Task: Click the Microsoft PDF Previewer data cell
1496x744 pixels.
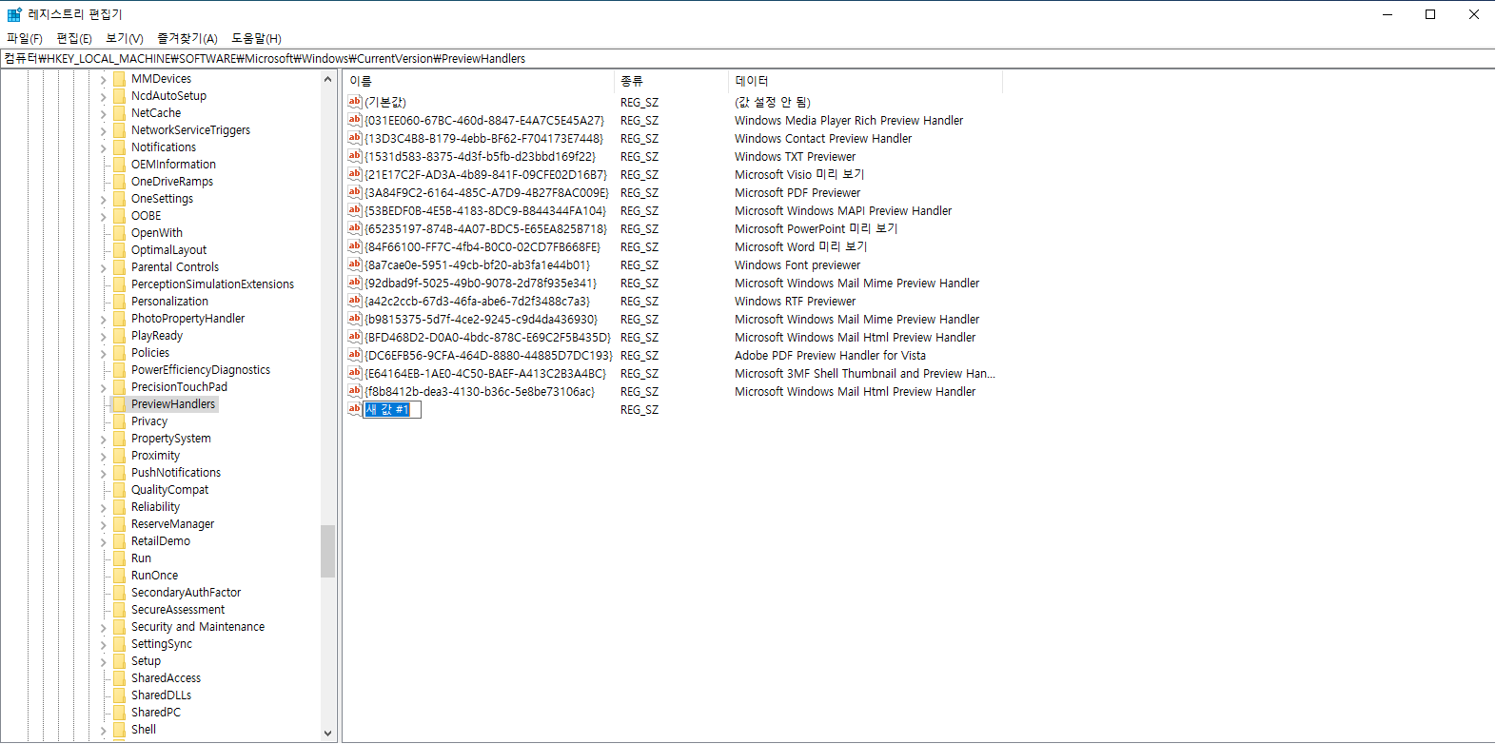Action: (797, 192)
